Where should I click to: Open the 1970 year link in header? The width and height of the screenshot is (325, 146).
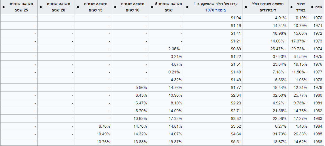[209, 10]
